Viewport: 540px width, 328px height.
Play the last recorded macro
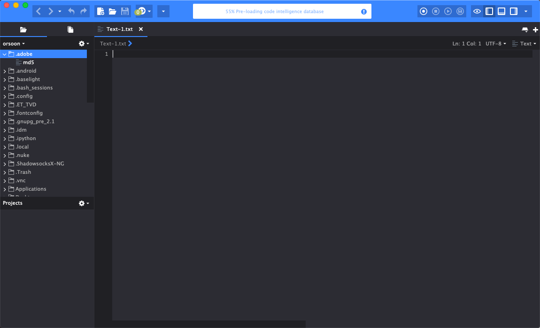pos(447,11)
